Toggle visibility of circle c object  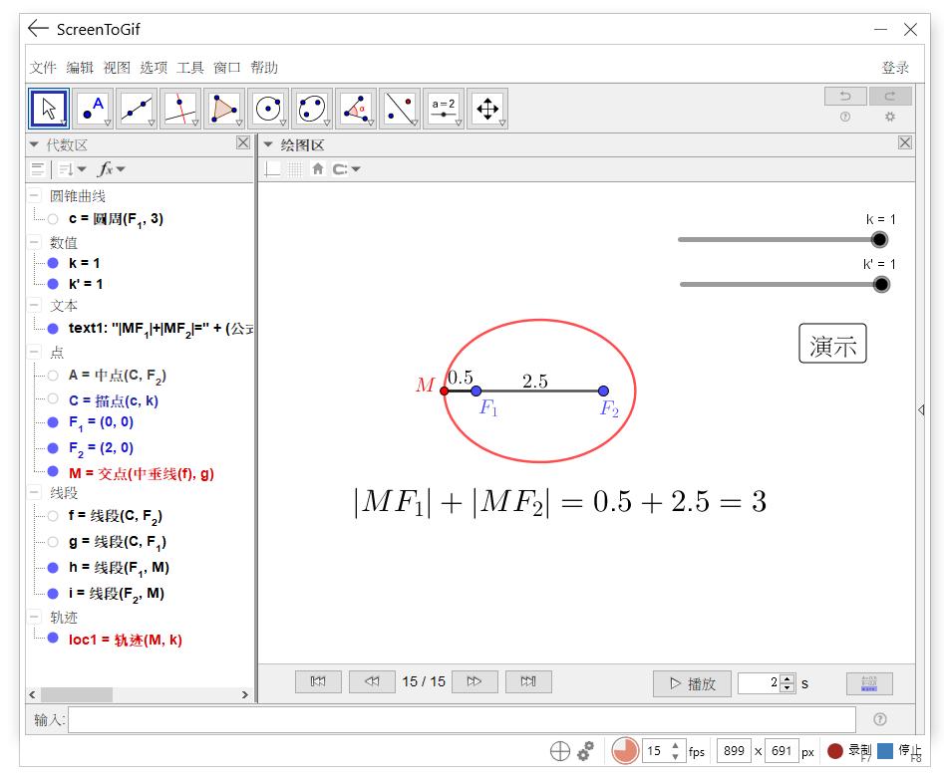tap(53, 219)
